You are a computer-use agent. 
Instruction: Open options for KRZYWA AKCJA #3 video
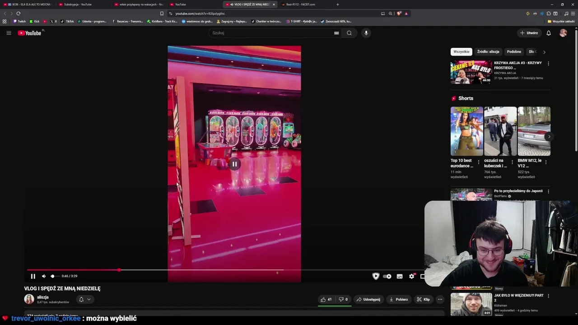pyautogui.click(x=549, y=64)
